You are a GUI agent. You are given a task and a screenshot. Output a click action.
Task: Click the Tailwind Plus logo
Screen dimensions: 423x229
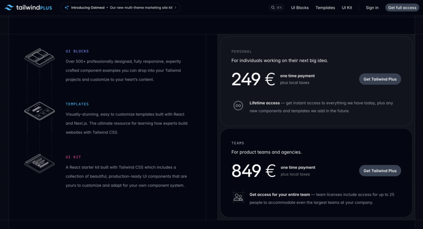point(28,7)
